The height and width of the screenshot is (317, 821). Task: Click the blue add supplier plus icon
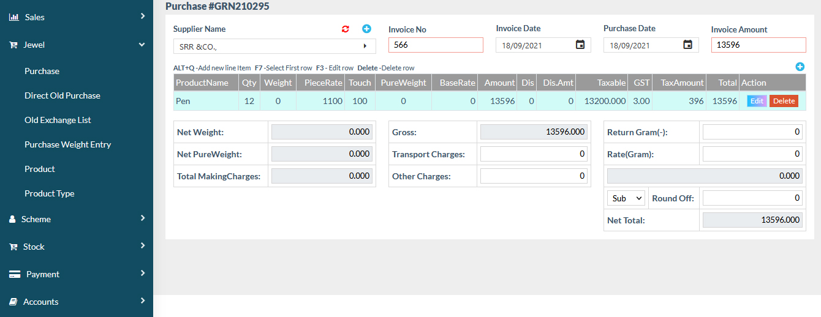pyautogui.click(x=366, y=29)
